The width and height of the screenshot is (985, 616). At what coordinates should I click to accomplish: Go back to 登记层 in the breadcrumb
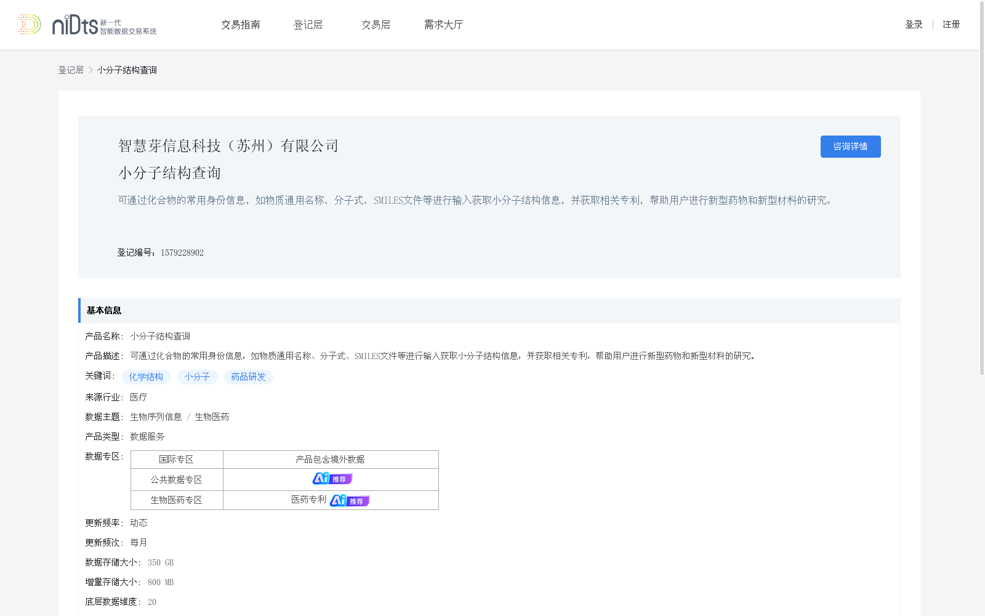pyautogui.click(x=71, y=70)
